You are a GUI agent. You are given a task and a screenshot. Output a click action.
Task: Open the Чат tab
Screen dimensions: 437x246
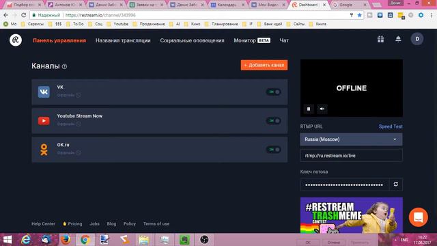pyautogui.click(x=284, y=40)
